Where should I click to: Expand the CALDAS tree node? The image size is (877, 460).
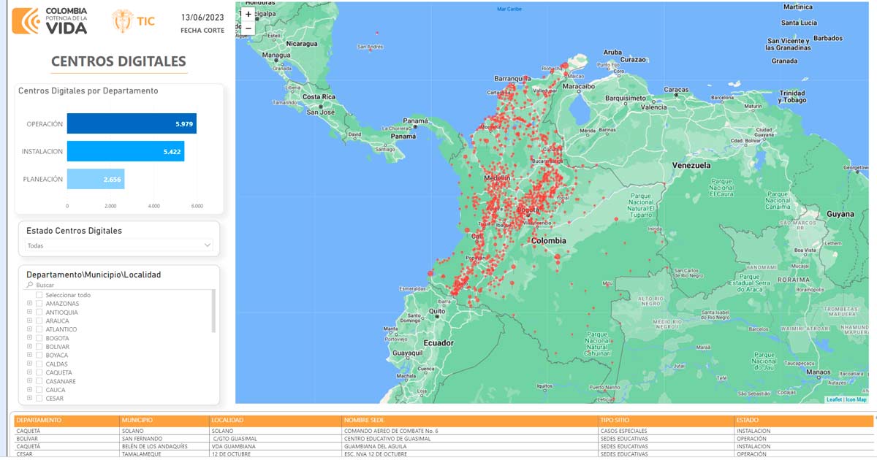pyautogui.click(x=29, y=364)
